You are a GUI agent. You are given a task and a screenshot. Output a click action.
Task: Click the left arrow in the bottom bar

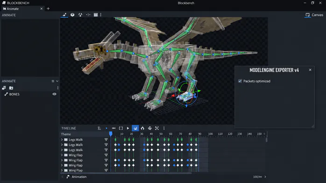(x=62, y=177)
